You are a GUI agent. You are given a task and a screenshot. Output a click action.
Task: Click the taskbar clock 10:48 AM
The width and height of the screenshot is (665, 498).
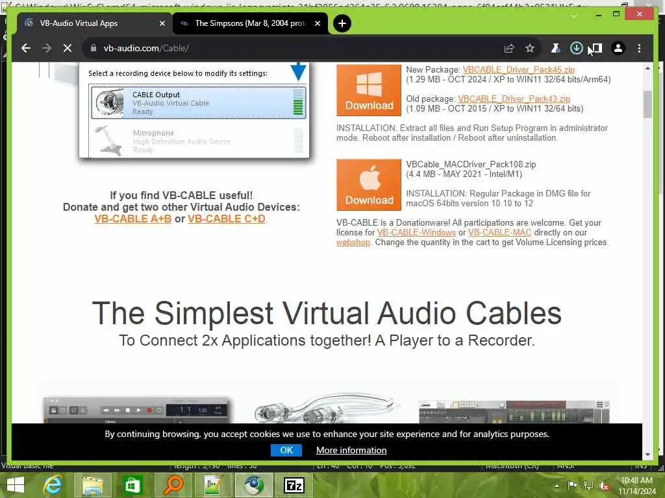click(636, 480)
